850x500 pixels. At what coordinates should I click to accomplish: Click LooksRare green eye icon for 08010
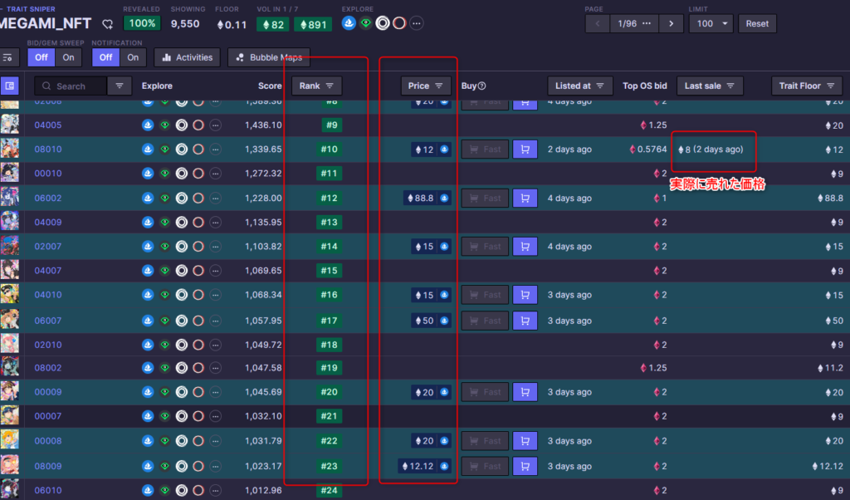point(164,150)
